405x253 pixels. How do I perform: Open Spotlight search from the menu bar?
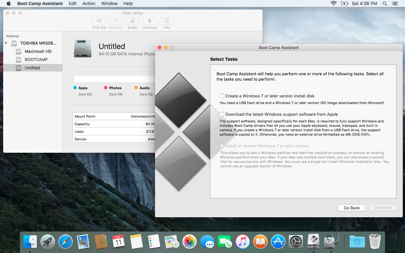click(384, 3)
